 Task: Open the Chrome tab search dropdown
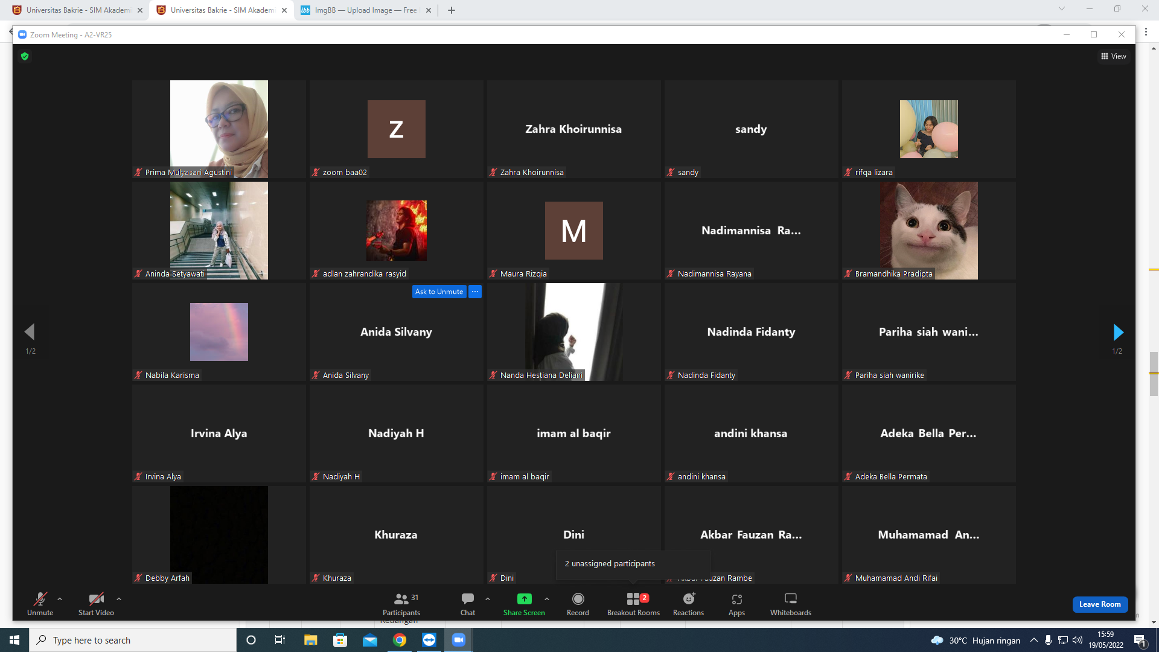(x=1062, y=8)
